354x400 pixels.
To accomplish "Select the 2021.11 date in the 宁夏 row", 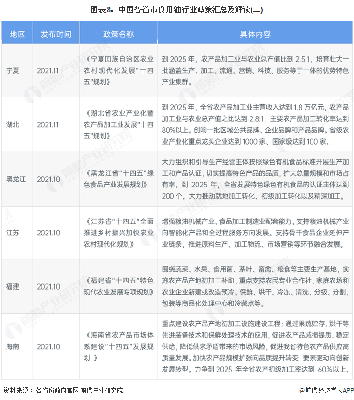I will (x=48, y=71).
